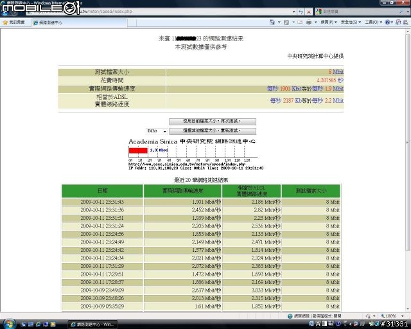Open the Home button dropdown arrow
The width and height of the screenshot is (411, 329).
(x=279, y=22)
